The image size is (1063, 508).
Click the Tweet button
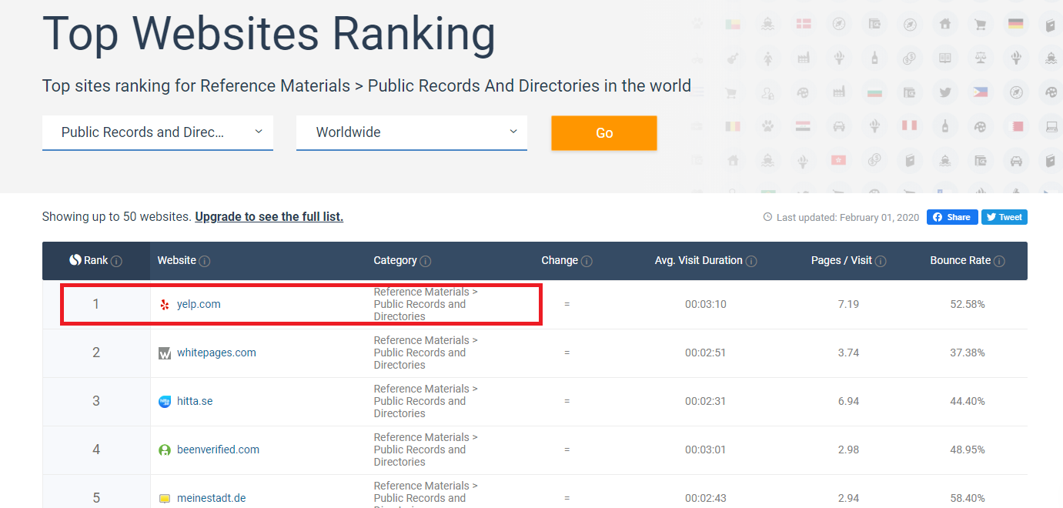(x=1004, y=216)
